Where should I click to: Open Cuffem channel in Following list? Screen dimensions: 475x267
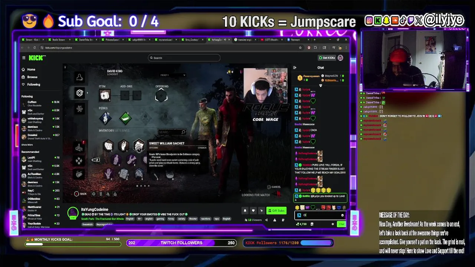(x=40, y=103)
